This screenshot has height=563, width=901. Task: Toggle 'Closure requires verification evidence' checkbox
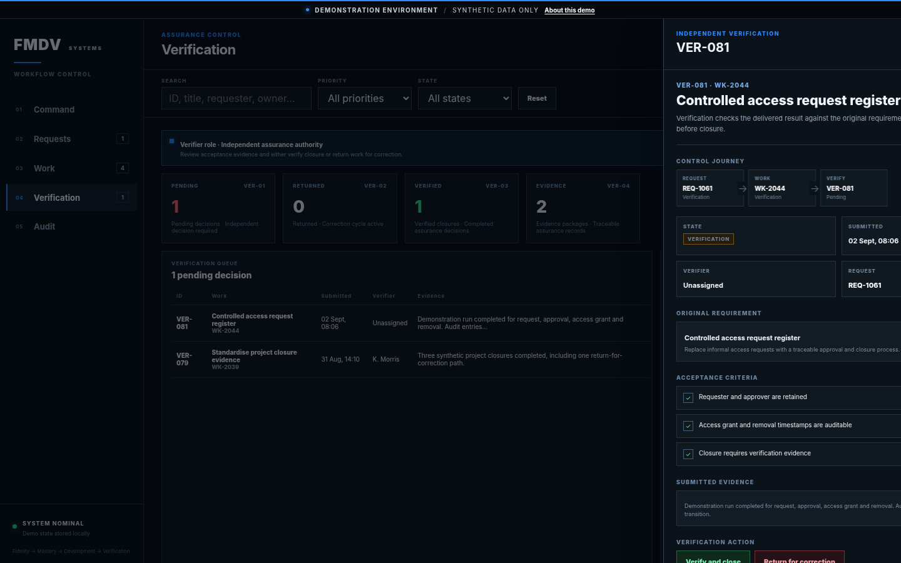click(688, 454)
